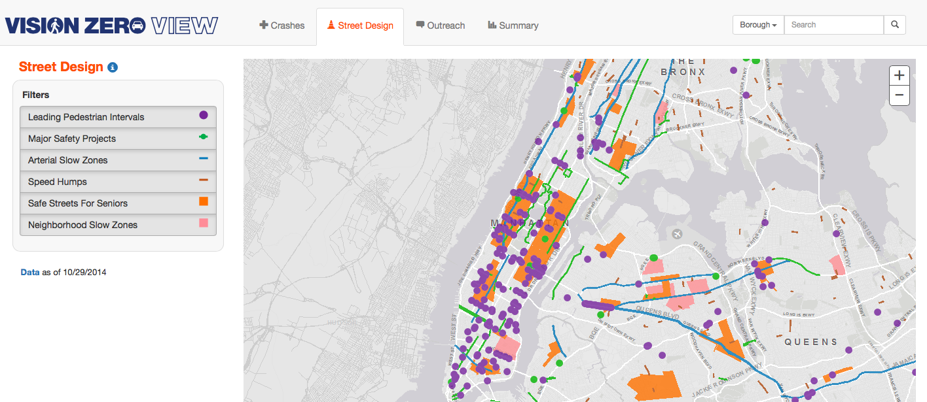Zoom out on the map
927x402 pixels.
pyautogui.click(x=899, y=95)
